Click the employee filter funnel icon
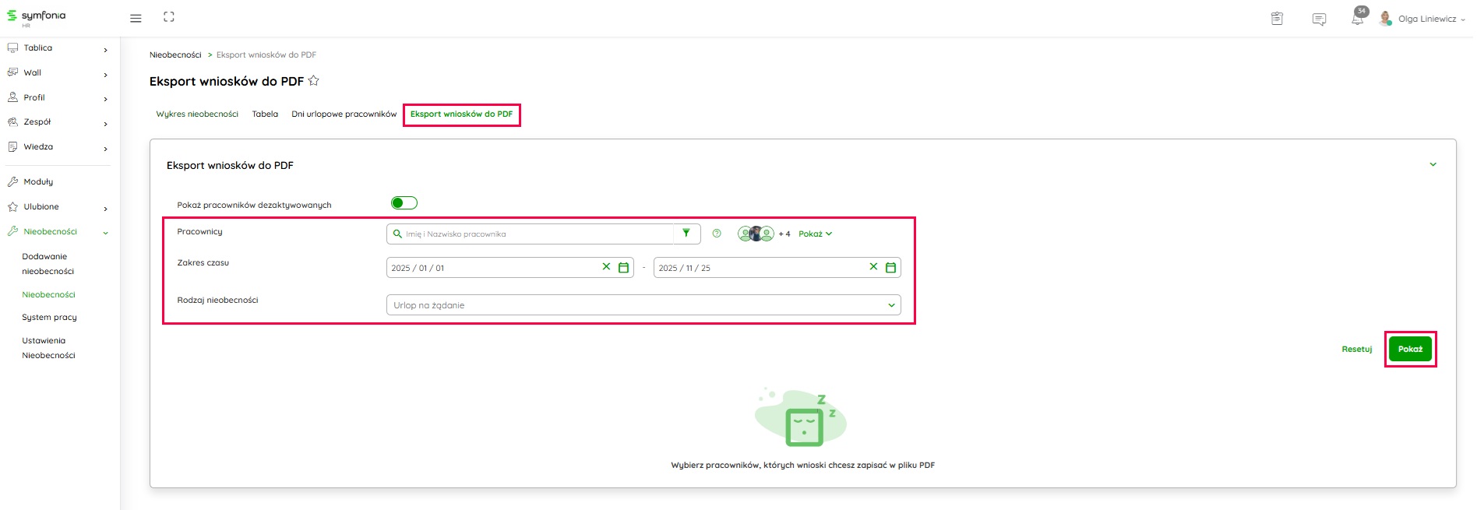 click(x=686, y=234)
